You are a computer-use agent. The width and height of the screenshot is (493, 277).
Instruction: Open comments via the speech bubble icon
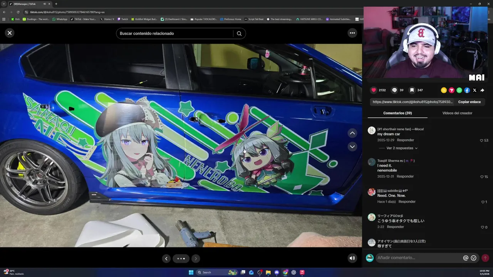[x=394, y=90]
